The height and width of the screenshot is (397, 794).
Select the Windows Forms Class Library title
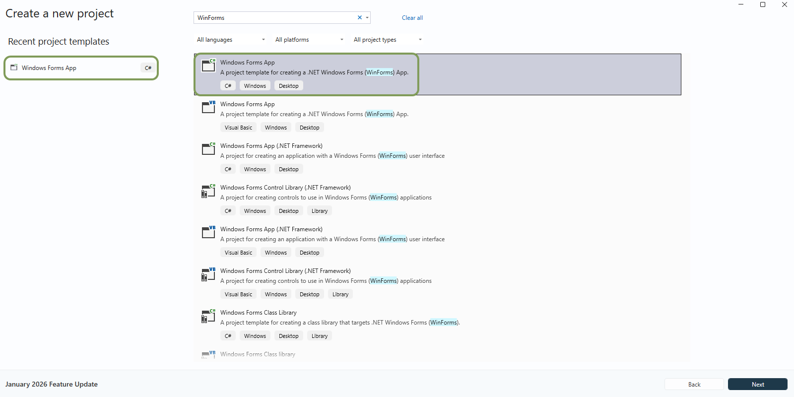tap(259, 313)
